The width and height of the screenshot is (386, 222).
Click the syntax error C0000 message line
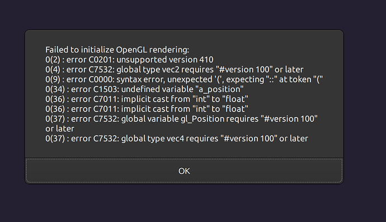[x=184, y=79]
